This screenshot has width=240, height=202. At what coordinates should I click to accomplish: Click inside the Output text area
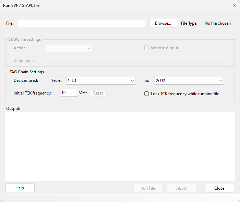(120, 146)
